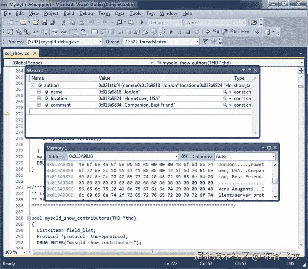This screenshot has height=269, width=308.
Task: Click the Show Next Statement yellow arrow
Action: click(208, 32)
